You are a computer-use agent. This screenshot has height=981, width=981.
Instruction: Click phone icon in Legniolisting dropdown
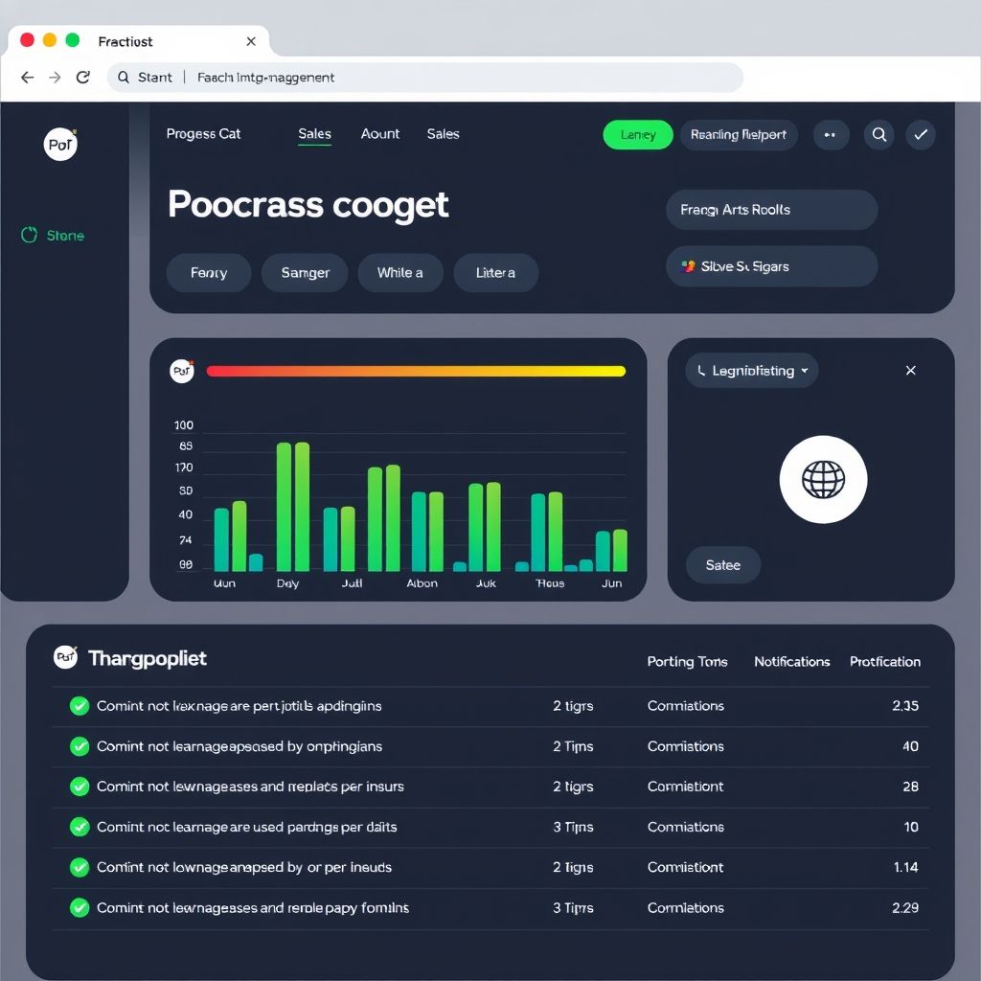[701, 371]
